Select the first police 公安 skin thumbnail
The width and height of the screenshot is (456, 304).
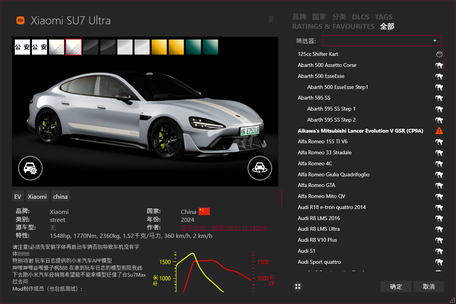pyautogui.click(x=22, y=47)
